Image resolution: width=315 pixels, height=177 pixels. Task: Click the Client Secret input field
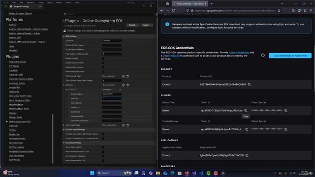point(112,103)
